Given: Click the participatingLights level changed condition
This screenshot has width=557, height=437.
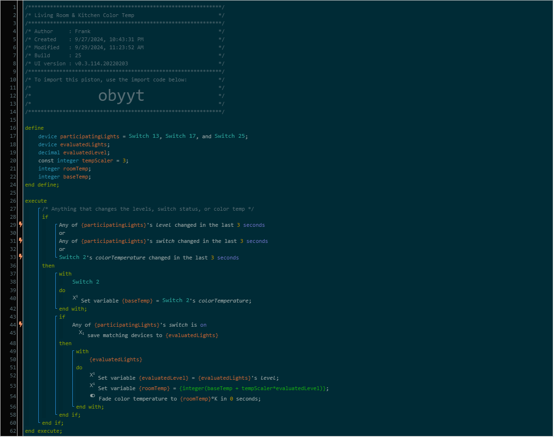Looking at the screenshot, I should [162, 225].
